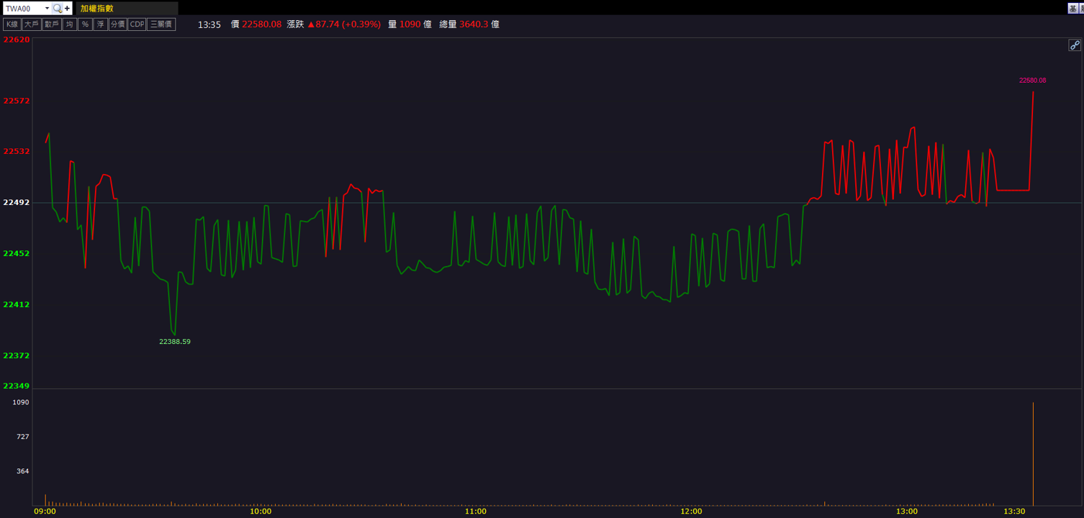Click the 09:00 time axis label
This screenshot has width=1084, height=518.
(45, 512)
